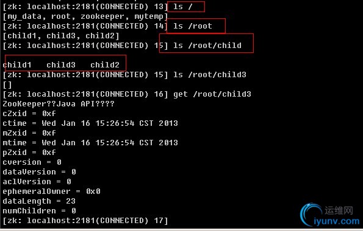Click the mtime timestamp line
This screenshot has width=363, height=231.
(x=90, y=143)
